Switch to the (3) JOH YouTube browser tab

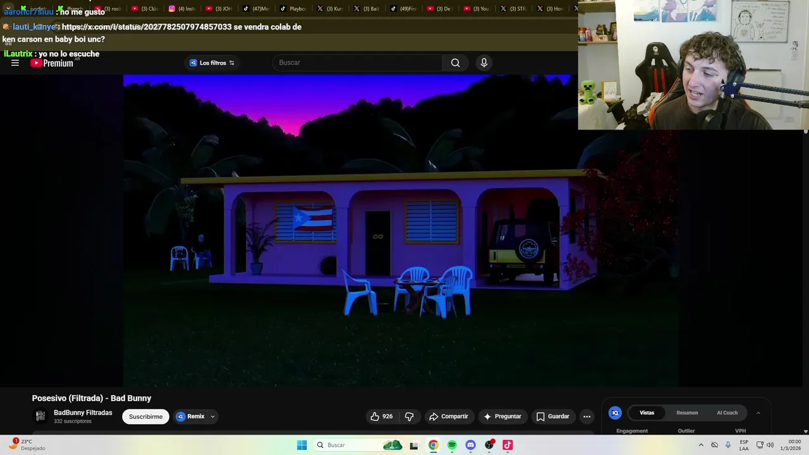(219, 9)
